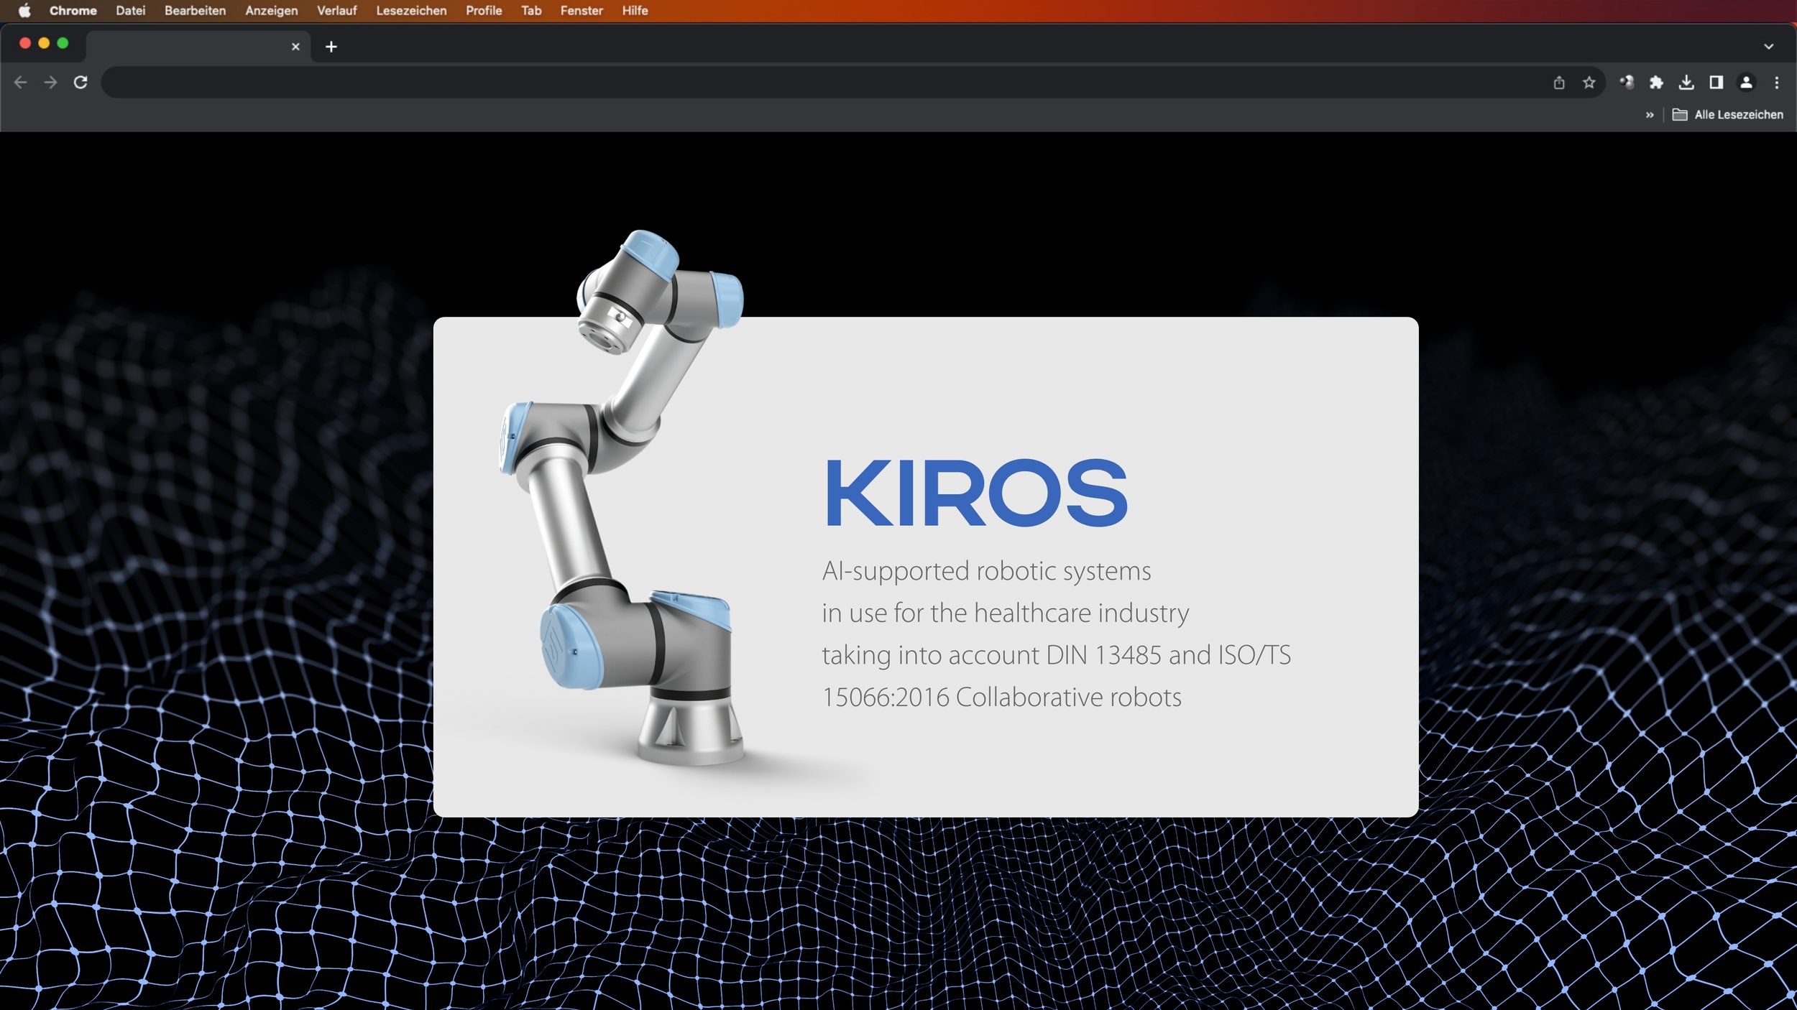Open the Apple menu

coord(24,11)
